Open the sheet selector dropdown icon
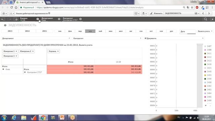Viewport: 215px width, 121px height. point(197,13)
